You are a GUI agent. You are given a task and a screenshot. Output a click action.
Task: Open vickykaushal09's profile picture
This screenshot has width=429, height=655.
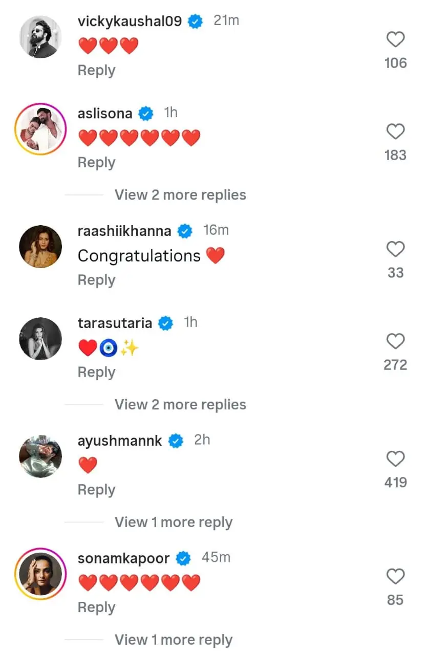40,37
